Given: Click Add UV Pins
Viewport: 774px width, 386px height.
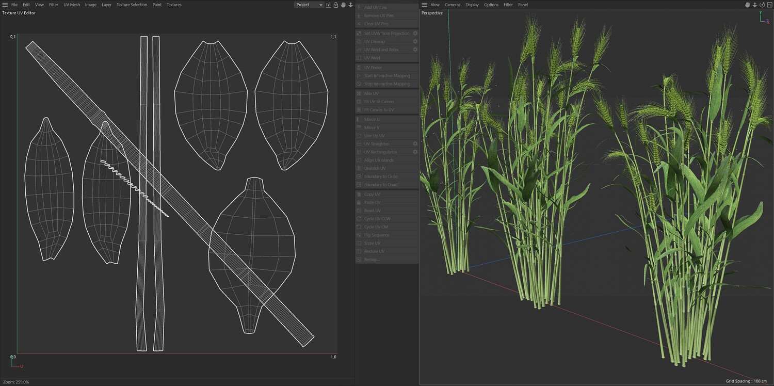Looking at the screenshot, I should point(386,7).
